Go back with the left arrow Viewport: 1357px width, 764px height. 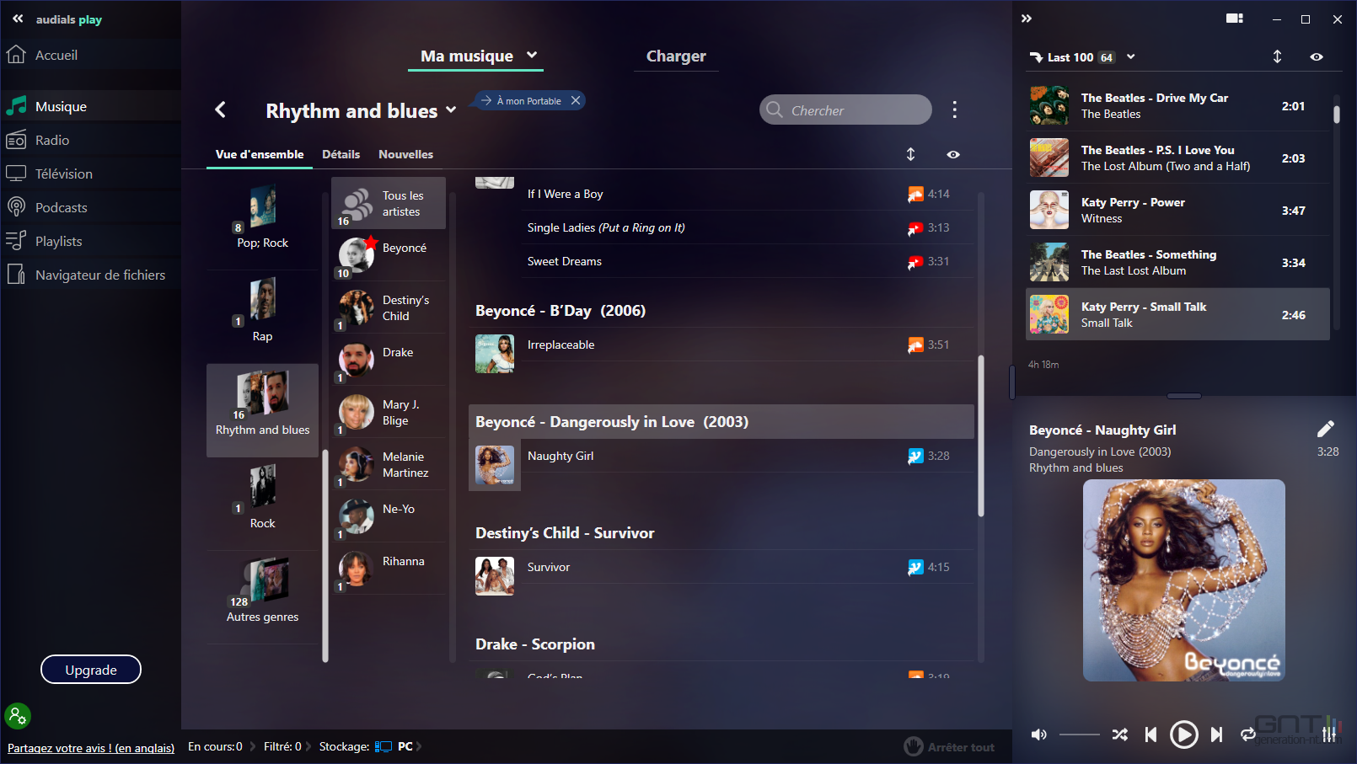click(220, 110)
